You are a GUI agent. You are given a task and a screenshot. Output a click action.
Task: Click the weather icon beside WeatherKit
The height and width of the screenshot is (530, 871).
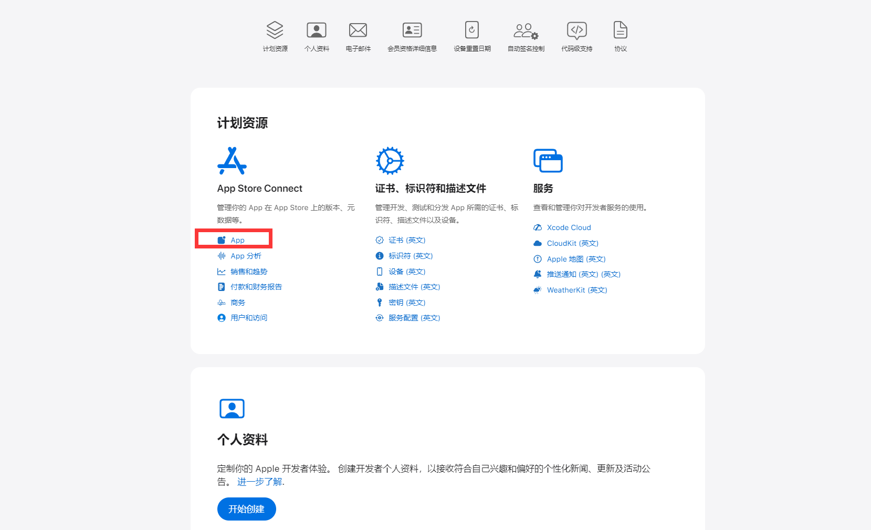pyautogui.click(x=538, y=290)
